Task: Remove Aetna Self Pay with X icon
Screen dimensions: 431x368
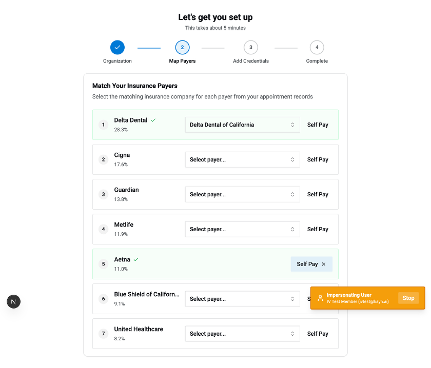Action: click(x=324, y=264)
